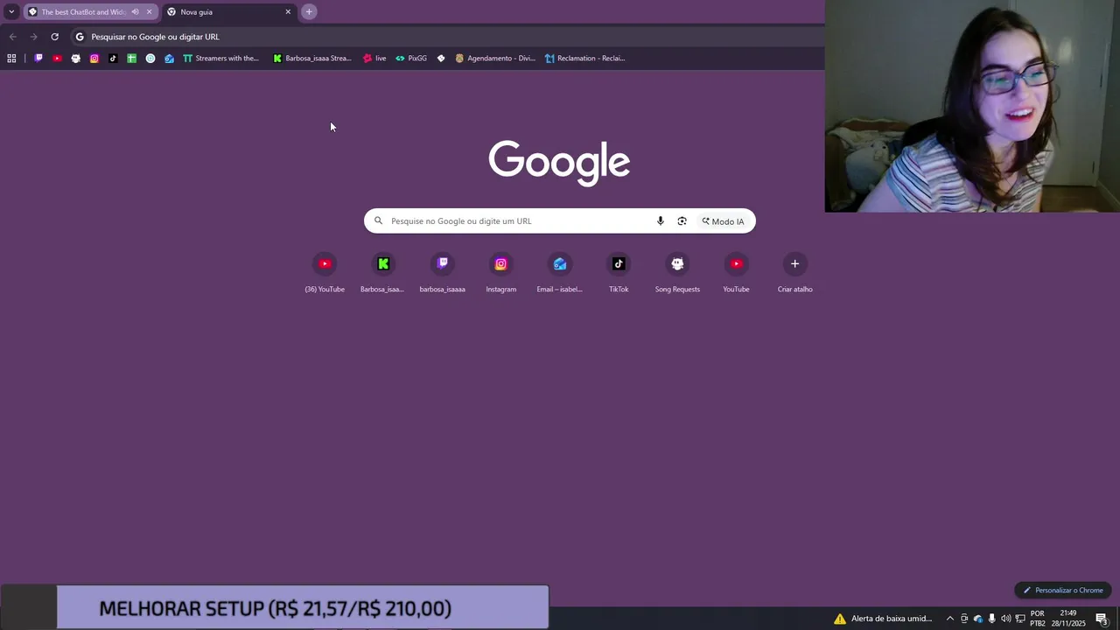Close The best ChatBot tab
Image resolution: width=1120 pixels, height=630 pixels.
click(x=149, y=12)
